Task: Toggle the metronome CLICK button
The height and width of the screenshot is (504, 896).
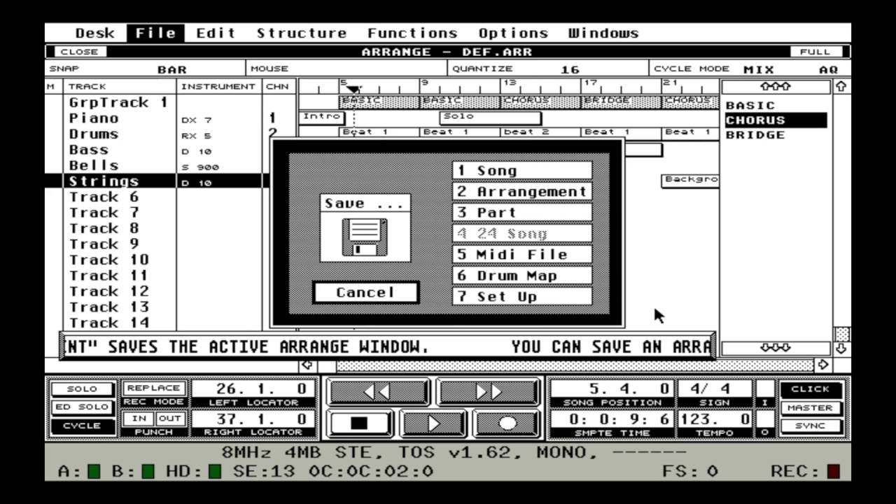Action: 811,389
